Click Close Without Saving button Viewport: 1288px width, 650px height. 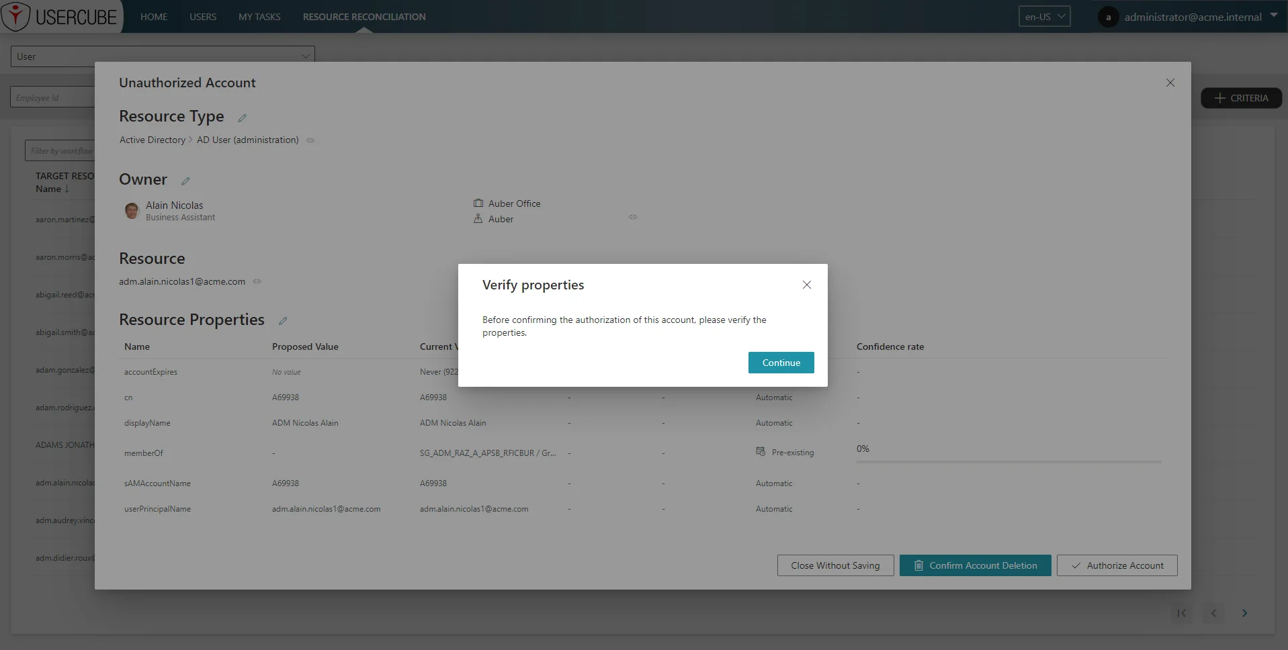(835, 565)
